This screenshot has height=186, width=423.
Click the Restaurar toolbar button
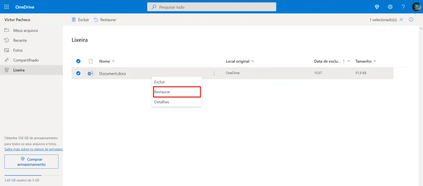(105, 20)
